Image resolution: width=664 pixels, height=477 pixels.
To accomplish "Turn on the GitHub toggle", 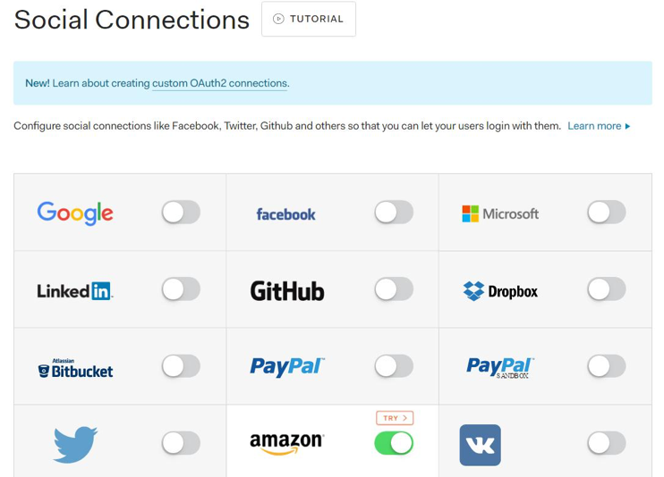I will tap(394, 289).
